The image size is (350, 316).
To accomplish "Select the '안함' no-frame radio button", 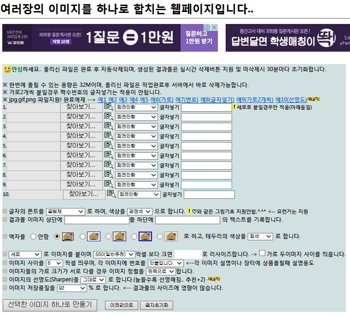I will click(33, 237).
